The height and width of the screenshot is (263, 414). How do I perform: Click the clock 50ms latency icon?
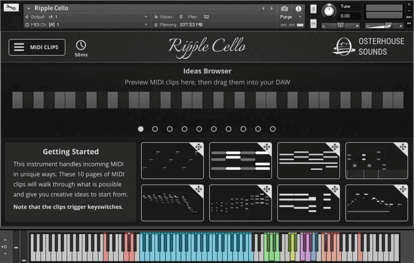click(x=81, y=45)
